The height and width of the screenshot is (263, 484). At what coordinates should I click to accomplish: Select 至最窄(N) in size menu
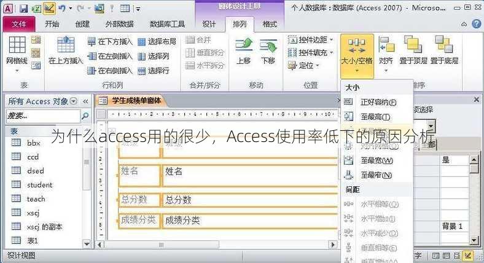[x=377, y=175]
